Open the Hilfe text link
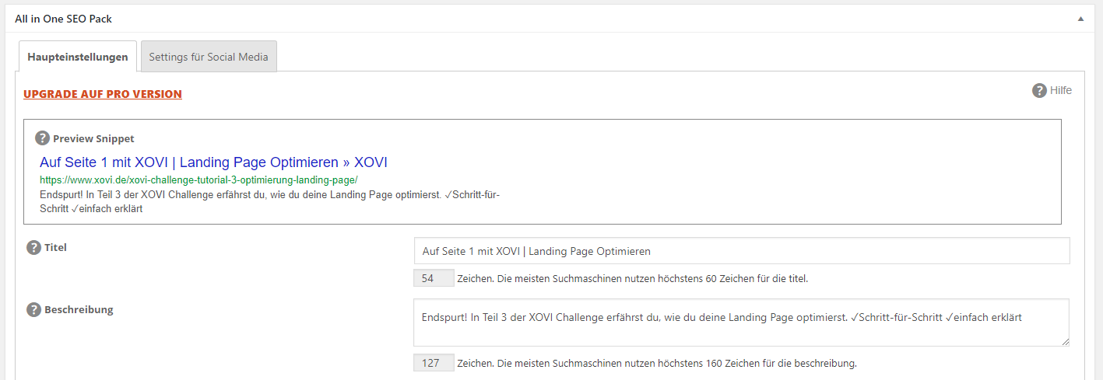The width and height of the screenshot is (1103, 380). coord(1061,91)
